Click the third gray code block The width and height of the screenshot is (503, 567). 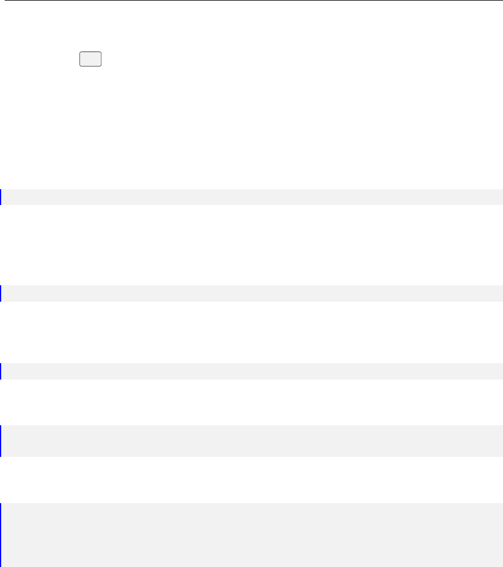coord(252,371)
